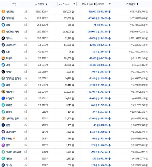Sort by 시가총액 using the sort arrows

click(x=46, y=4)
